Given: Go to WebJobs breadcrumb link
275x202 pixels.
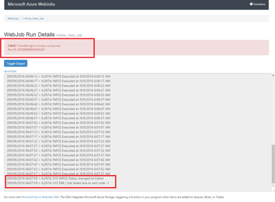Looking at the screenshot, I should point(13,19).
